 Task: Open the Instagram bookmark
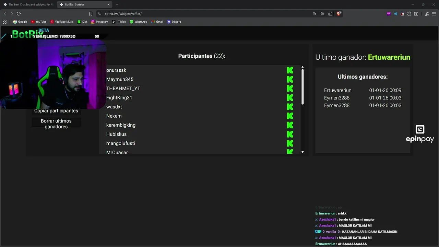pos(99,22)
